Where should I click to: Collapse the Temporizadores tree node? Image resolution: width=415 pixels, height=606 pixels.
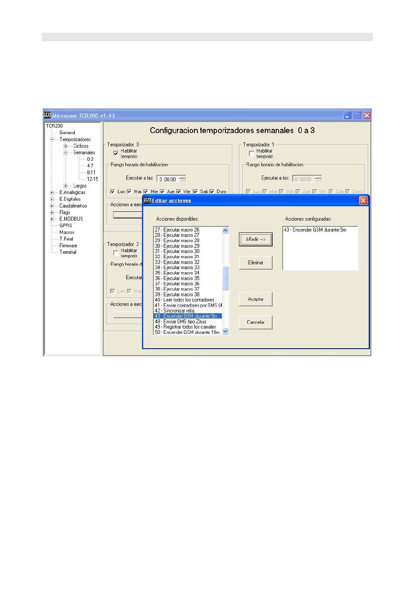[52, 139]
